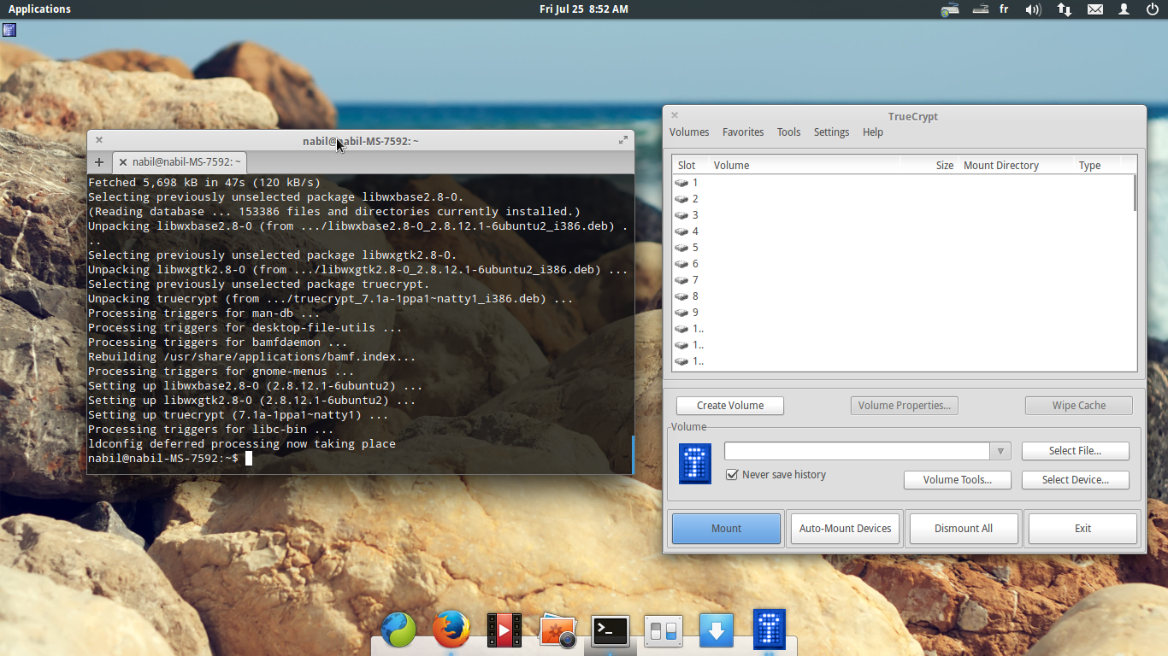Close the nabil@nabil-MS-7592 terminal tab

[x=122, y=161]
